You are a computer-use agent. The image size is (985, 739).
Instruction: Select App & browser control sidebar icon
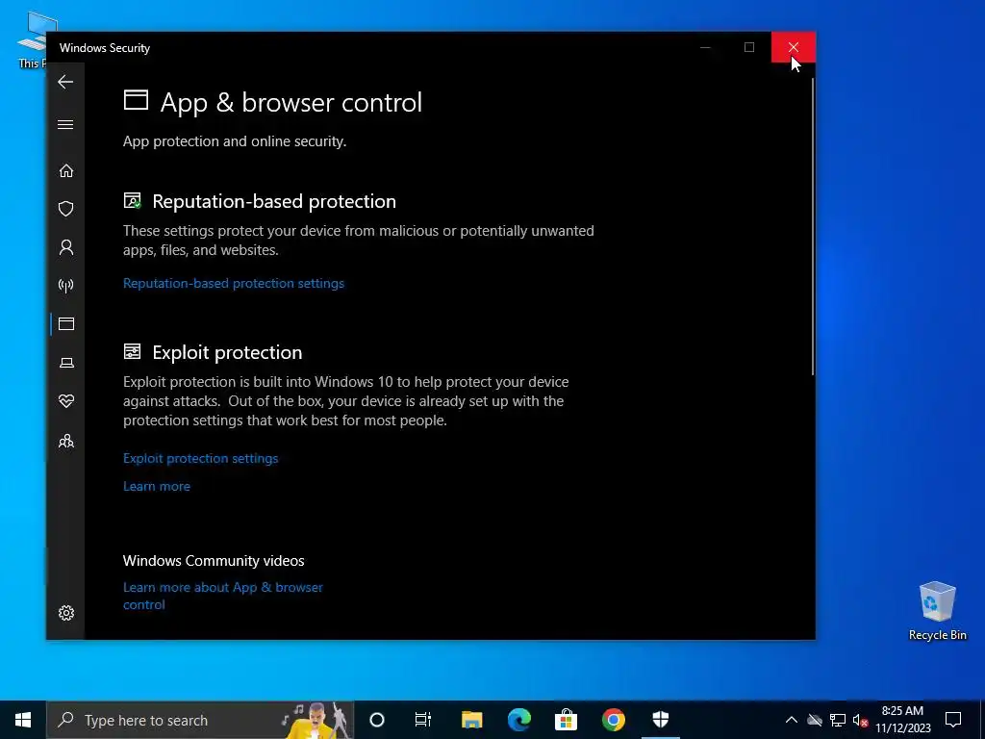pos(66,324)
